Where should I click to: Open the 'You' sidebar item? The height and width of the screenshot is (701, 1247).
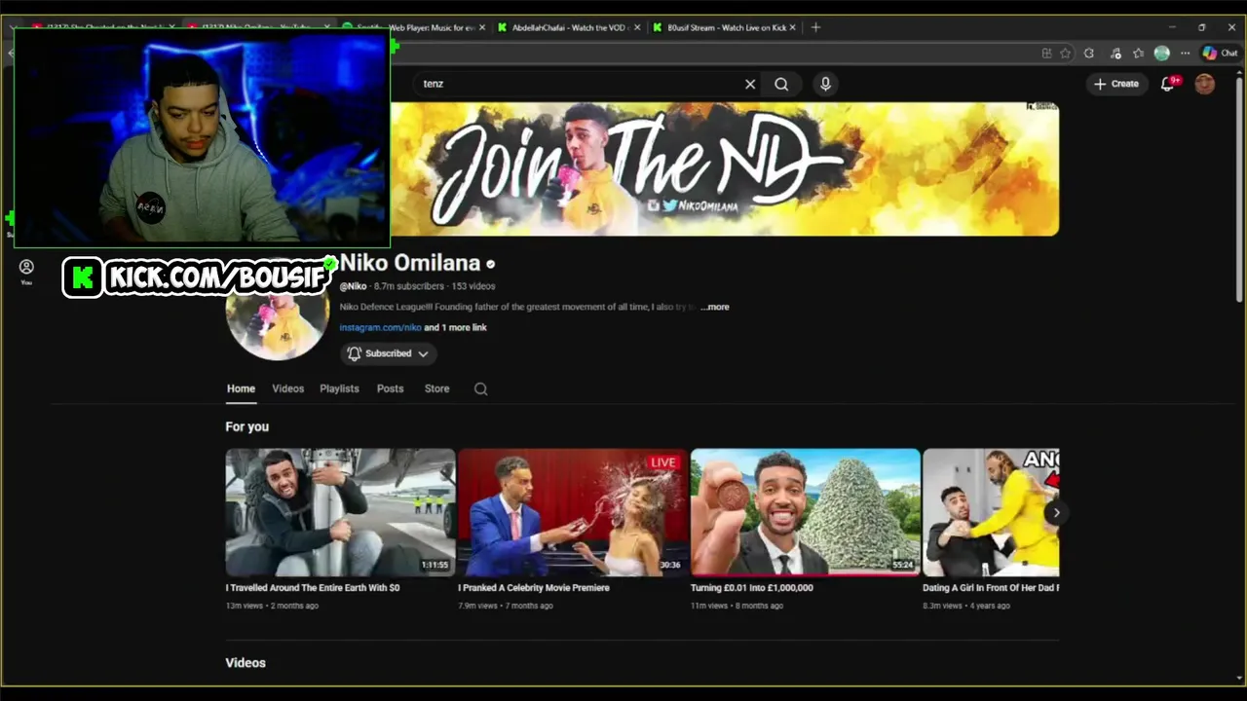click(26, 272)
